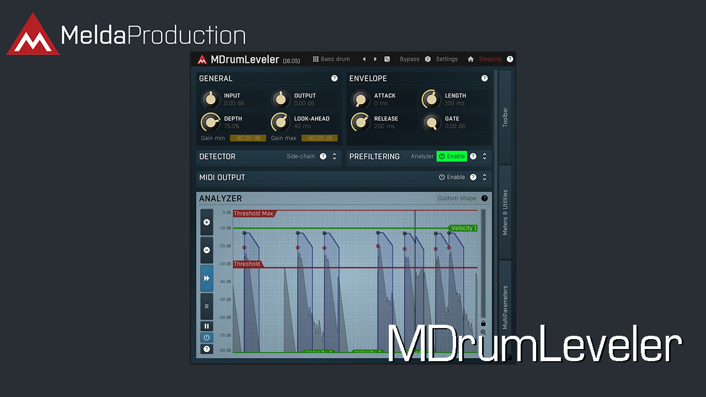Click the analyzer zoom out minus button
Image resolution: width=706 pixels, height=397 pixels.
pyautogui.click(x=207, y=250)
